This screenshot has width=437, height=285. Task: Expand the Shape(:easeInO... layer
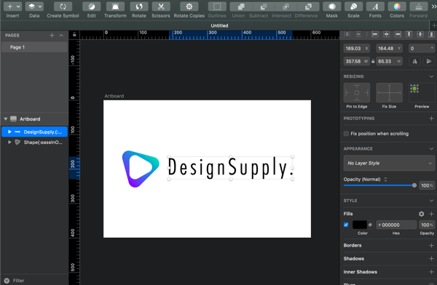coord(9,142)
